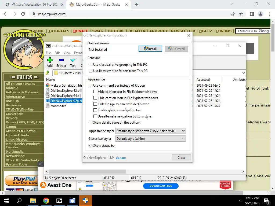The height and width of the screenshot is (206, 275).
Task: Click the Extract icon in 7-Zip toolbar
Action: pyautogui.click(x=61, y=60)
